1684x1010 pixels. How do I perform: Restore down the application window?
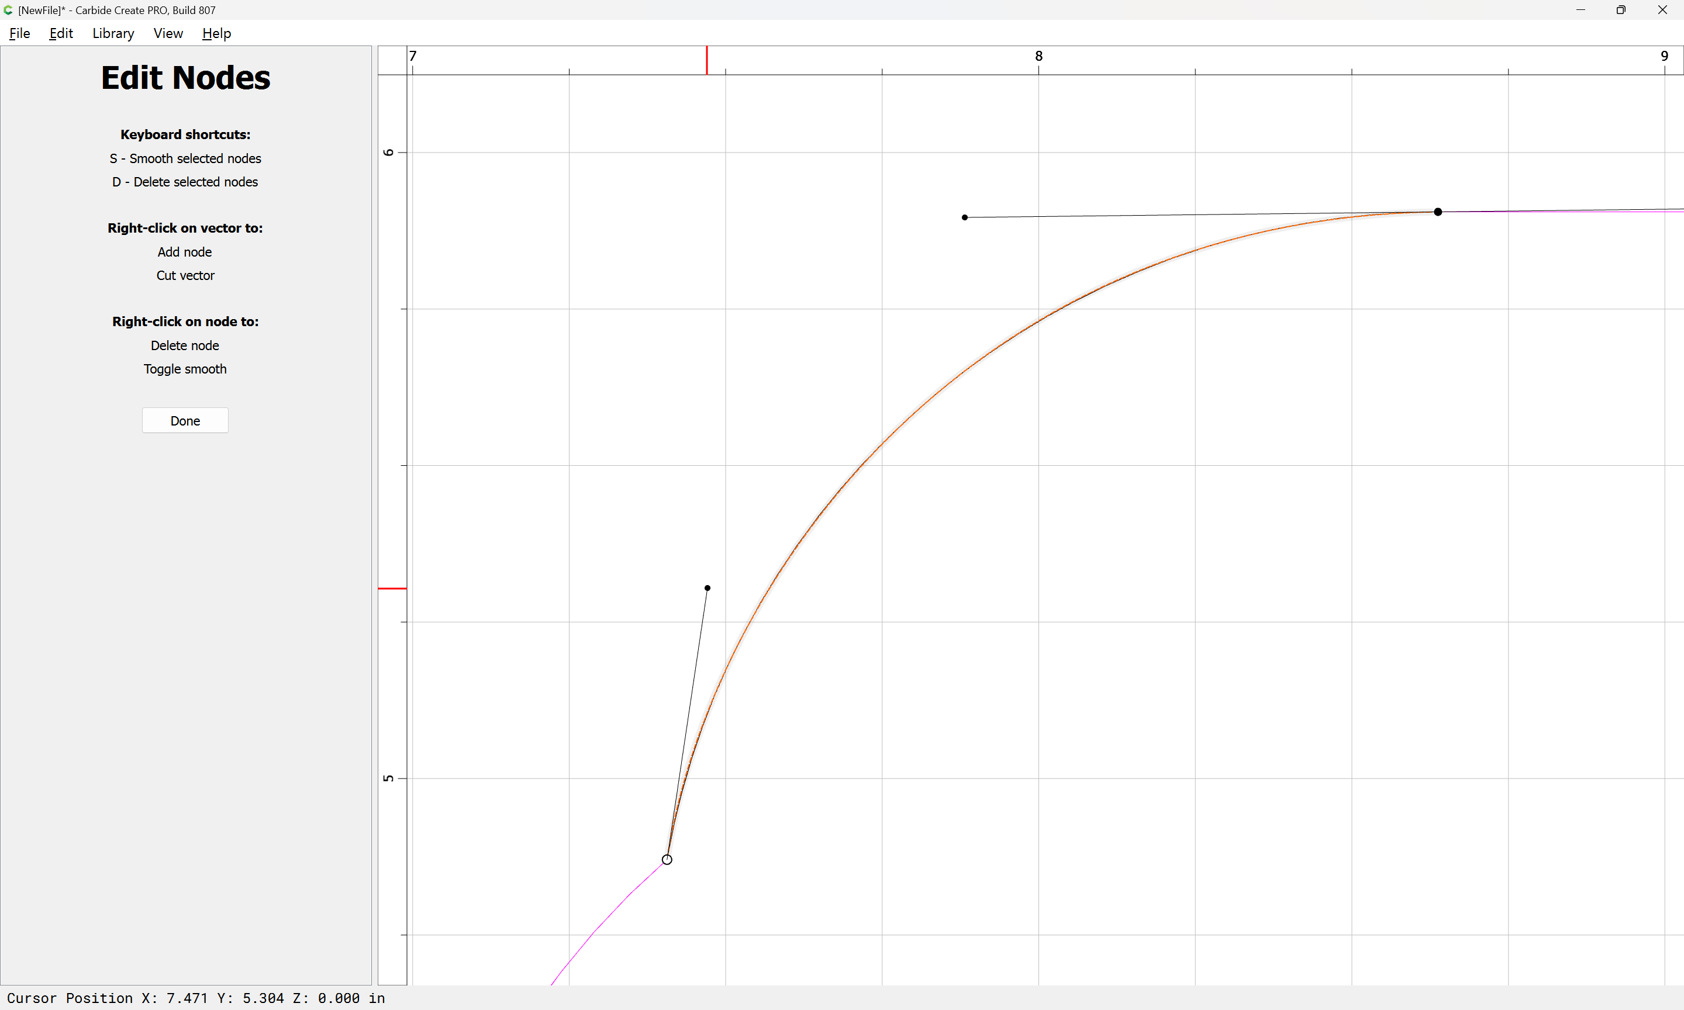1621,10
